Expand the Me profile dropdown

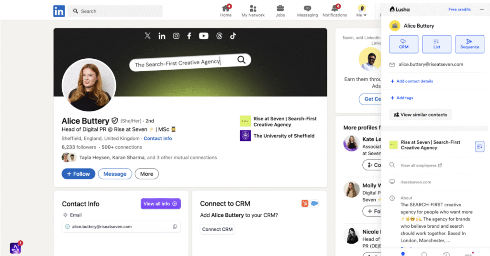[x=362, y=11]
